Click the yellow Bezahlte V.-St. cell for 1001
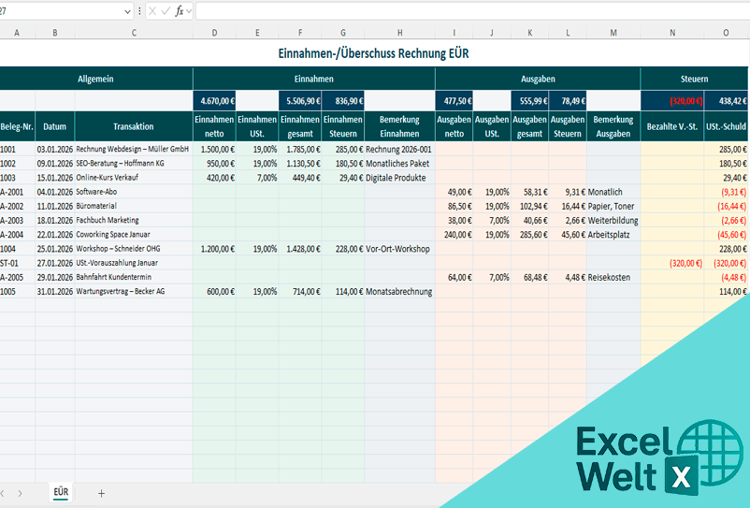This screenshot has height=508, width=750. 672,149
